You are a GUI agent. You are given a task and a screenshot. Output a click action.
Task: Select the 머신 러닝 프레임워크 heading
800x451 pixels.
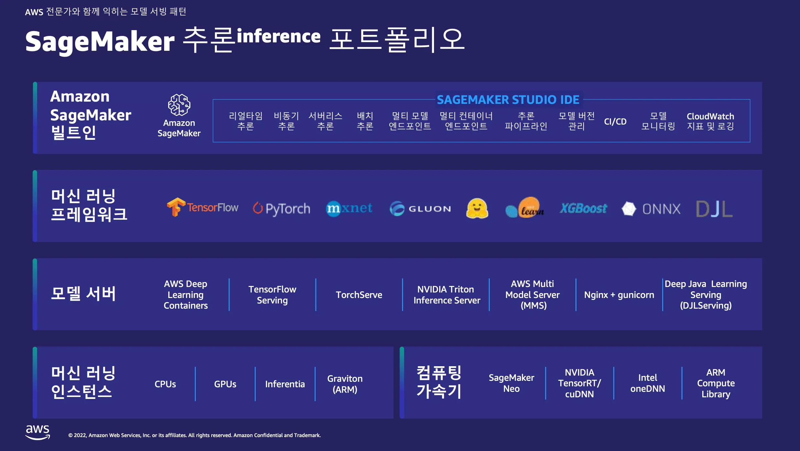click(x=89, y=205)
